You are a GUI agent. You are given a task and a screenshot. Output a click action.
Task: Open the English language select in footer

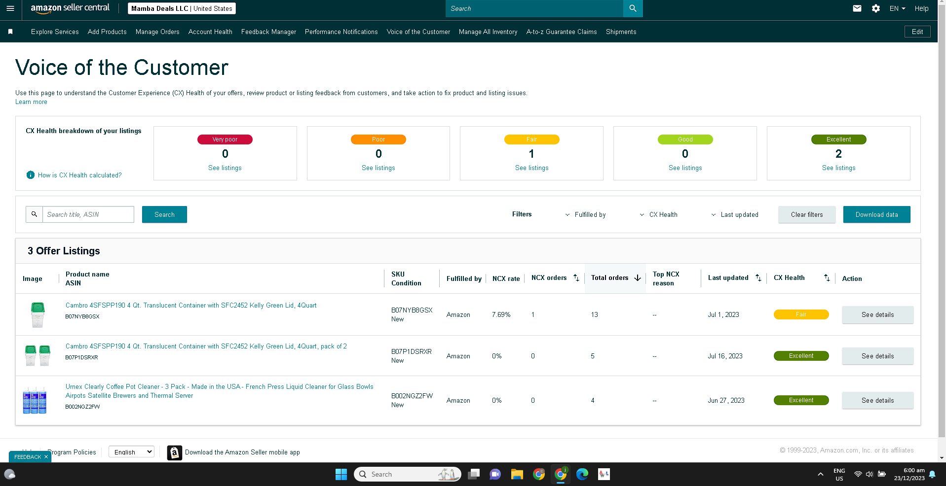click(131, 452)
